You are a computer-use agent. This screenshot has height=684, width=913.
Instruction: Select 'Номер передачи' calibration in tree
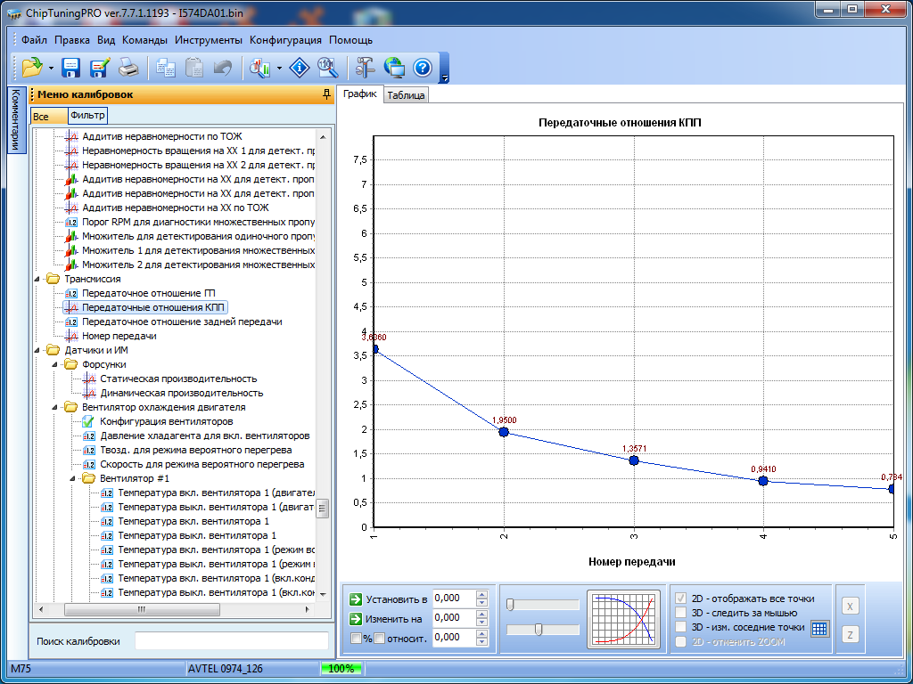click(119, 336)
